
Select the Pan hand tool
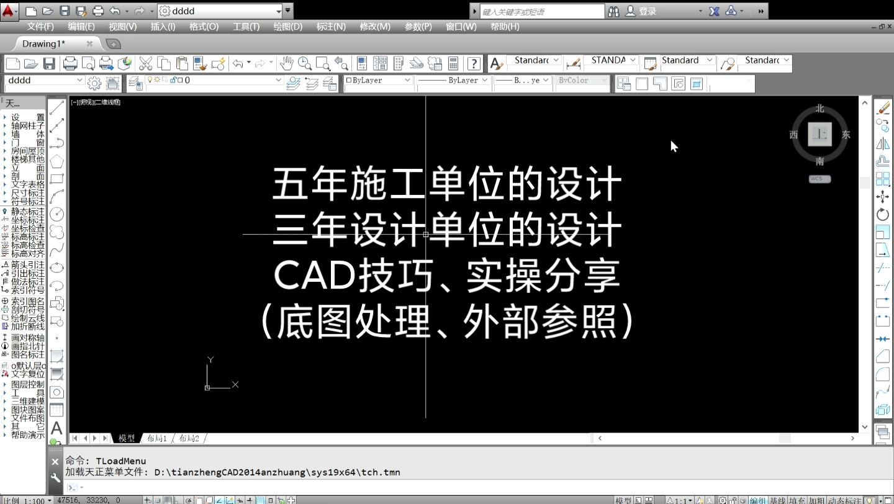point(286,63)
